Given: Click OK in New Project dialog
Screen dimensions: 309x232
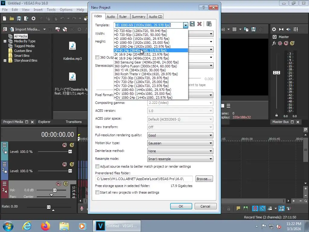Looking at the screenshot, I should pos(181,206).
